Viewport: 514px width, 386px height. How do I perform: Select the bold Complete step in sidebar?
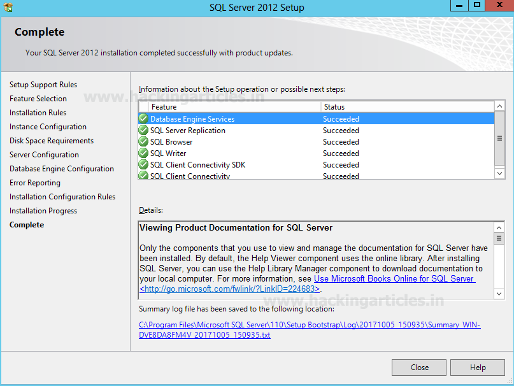(27, 225)
